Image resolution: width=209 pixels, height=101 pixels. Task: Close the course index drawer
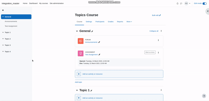[3, 10]
